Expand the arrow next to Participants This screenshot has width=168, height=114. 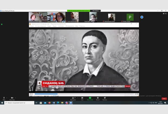78,98
